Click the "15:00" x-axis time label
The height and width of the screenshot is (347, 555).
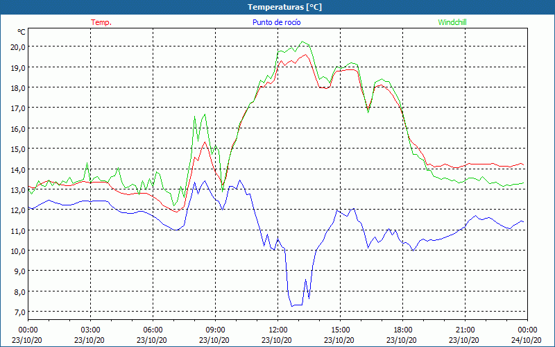coord(340,330)
